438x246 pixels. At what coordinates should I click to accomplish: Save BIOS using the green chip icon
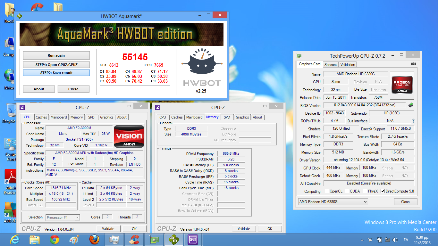pos(410,105)
